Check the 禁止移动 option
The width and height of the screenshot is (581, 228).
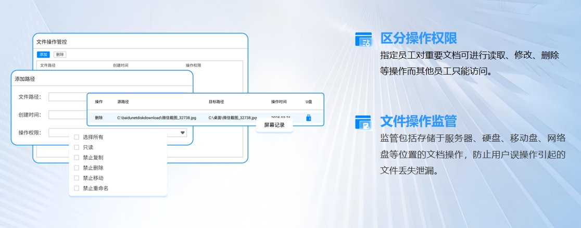pyautogui.click(x=77, y=178)
